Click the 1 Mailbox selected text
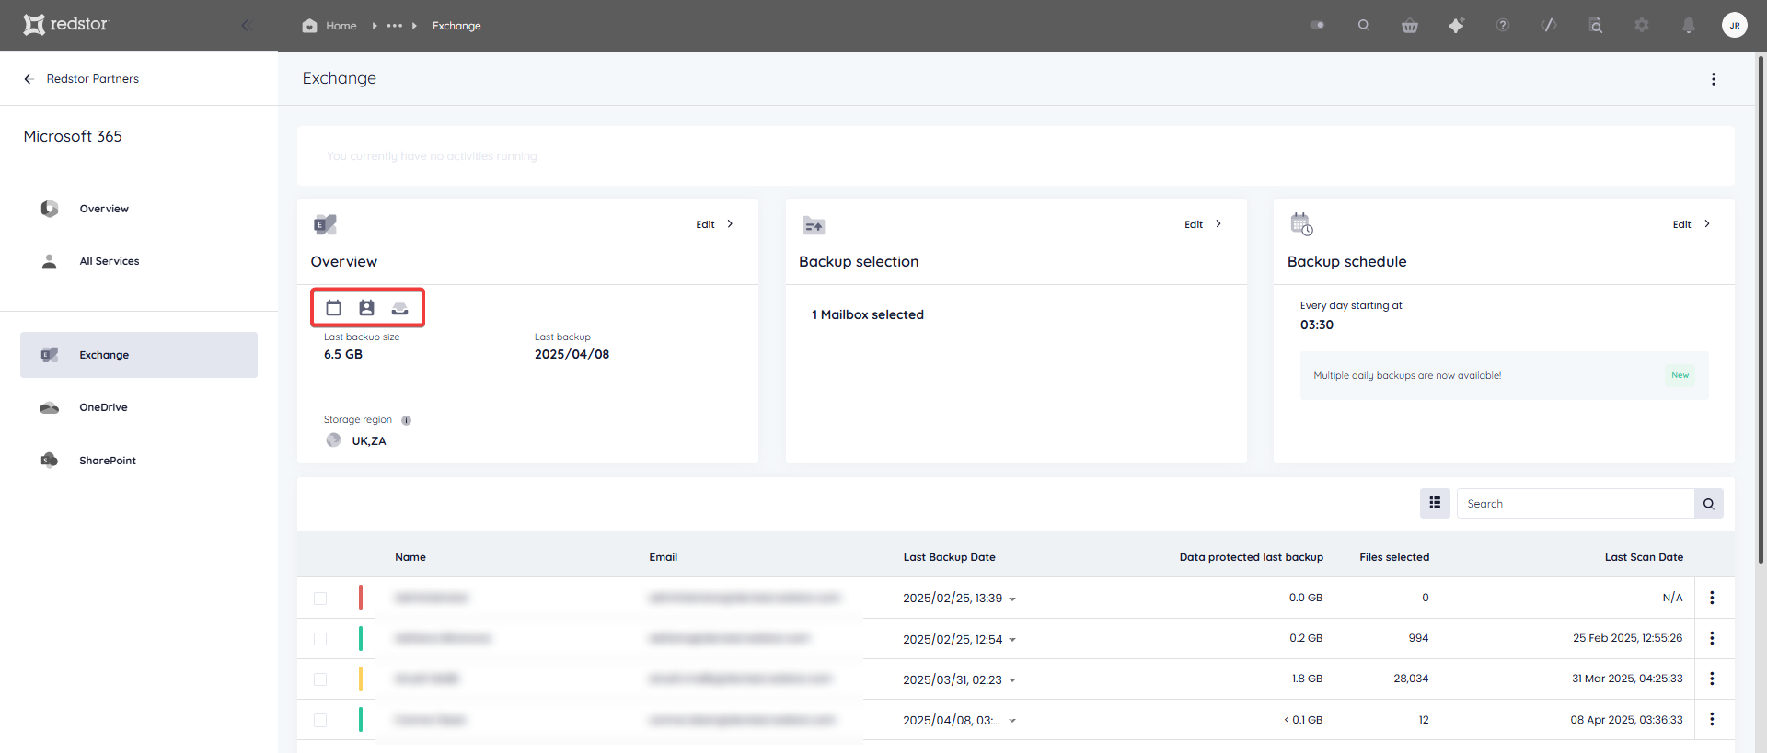1767x753 pixels. (x=868, y=314)
